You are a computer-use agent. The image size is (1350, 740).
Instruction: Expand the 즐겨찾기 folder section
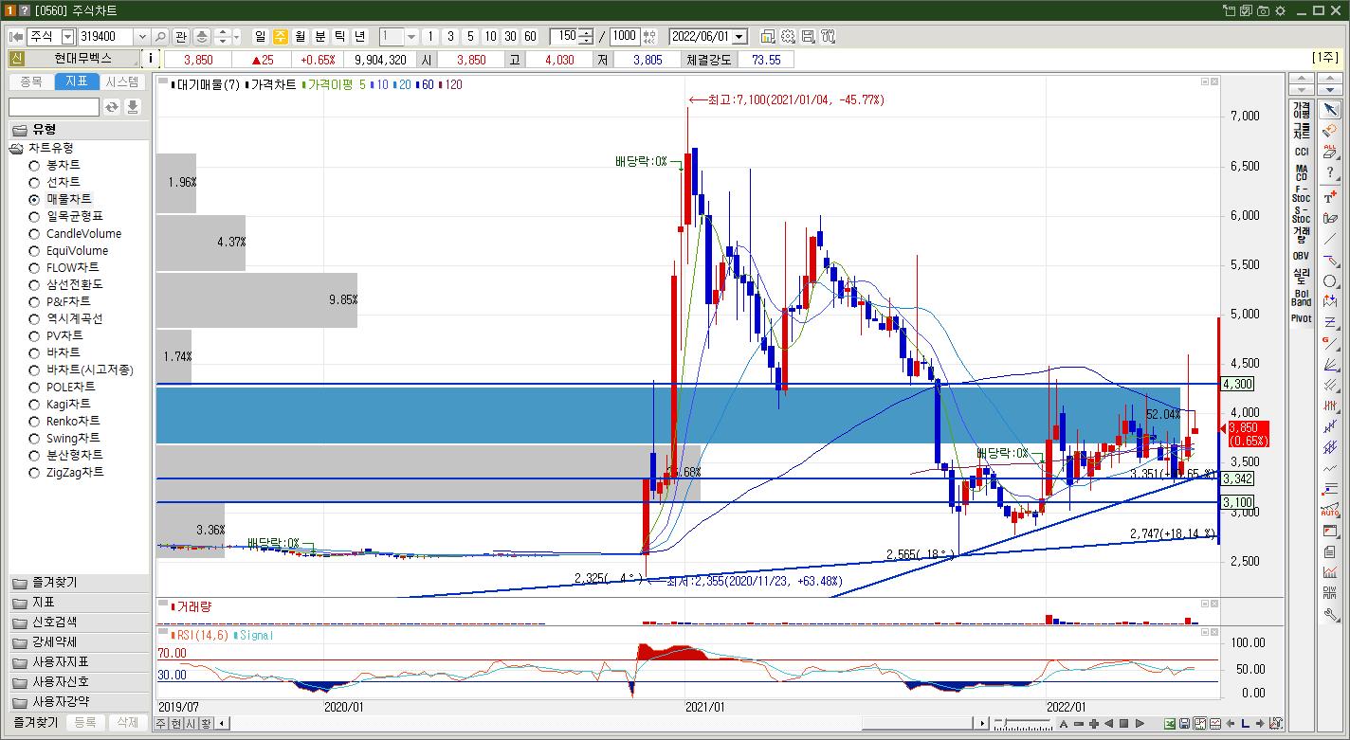point(79,583)
